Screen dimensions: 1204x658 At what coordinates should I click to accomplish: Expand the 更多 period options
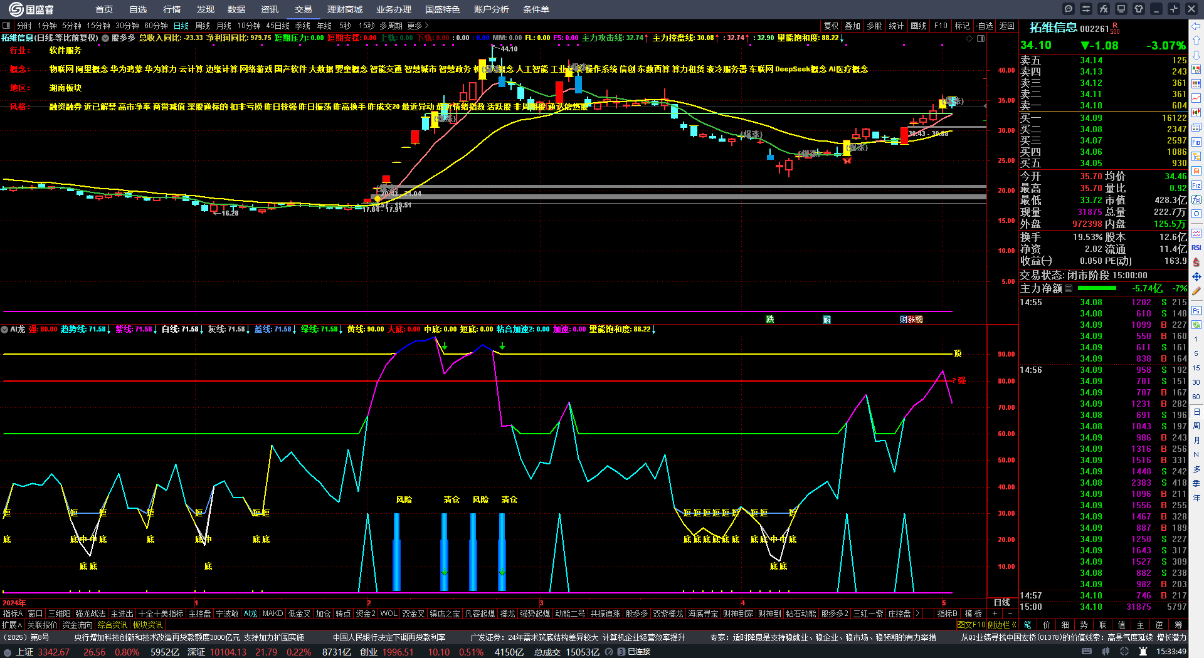(x=418, y=26)
